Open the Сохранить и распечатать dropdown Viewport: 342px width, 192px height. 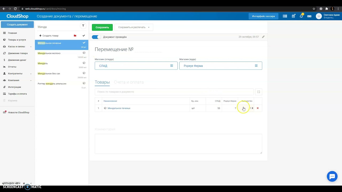point(134,27)
